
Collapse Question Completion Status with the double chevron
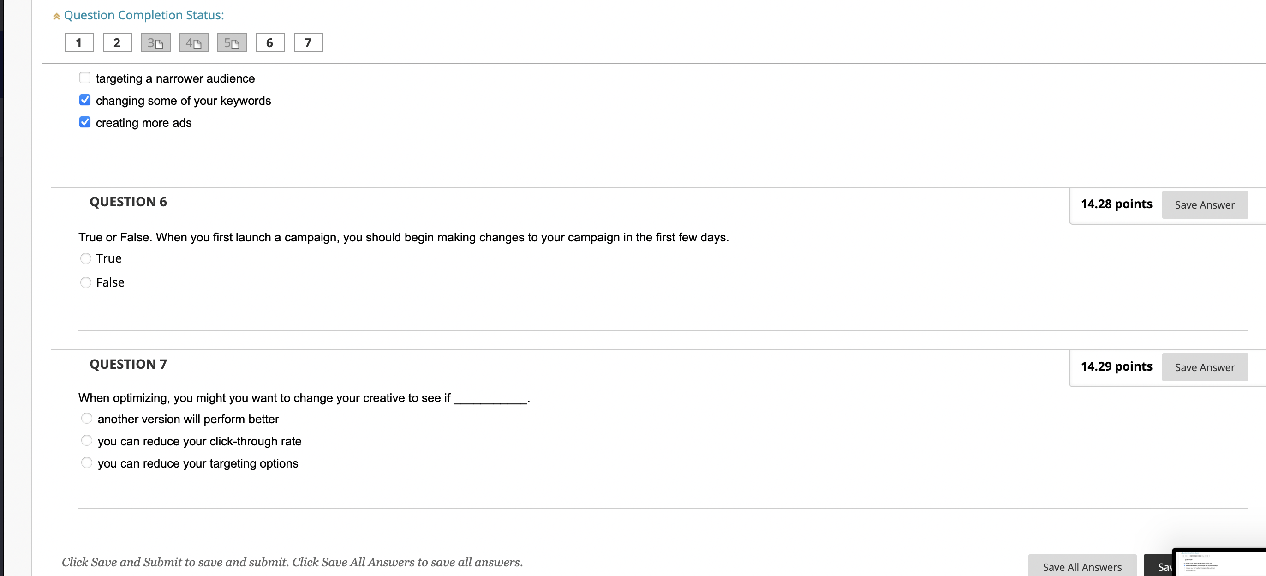click(x=56, y=15)
